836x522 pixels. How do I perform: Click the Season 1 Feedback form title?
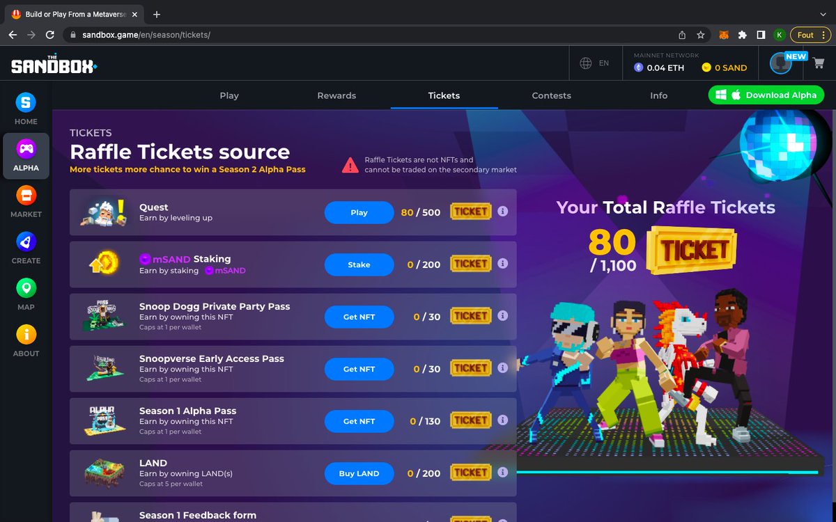pyautogui.click(x=198, y=515)
